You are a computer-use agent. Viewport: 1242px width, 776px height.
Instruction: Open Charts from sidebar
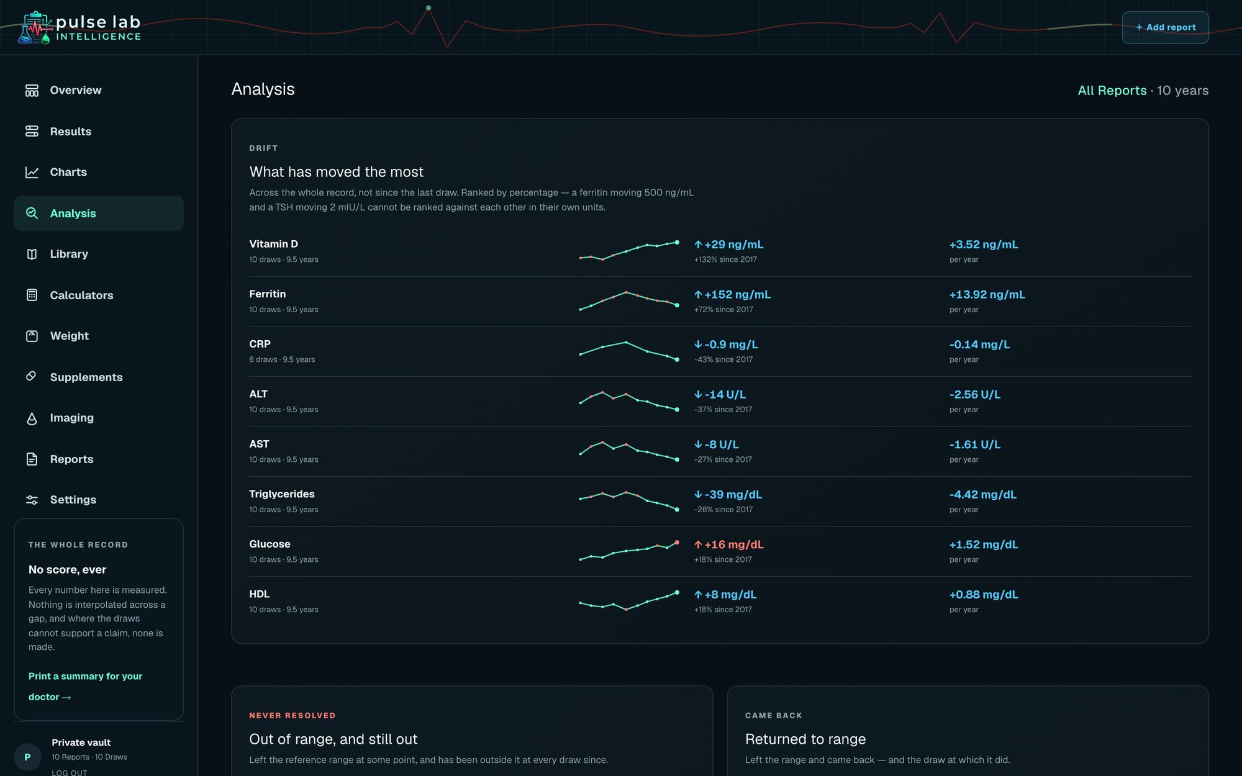click(99, 173)
